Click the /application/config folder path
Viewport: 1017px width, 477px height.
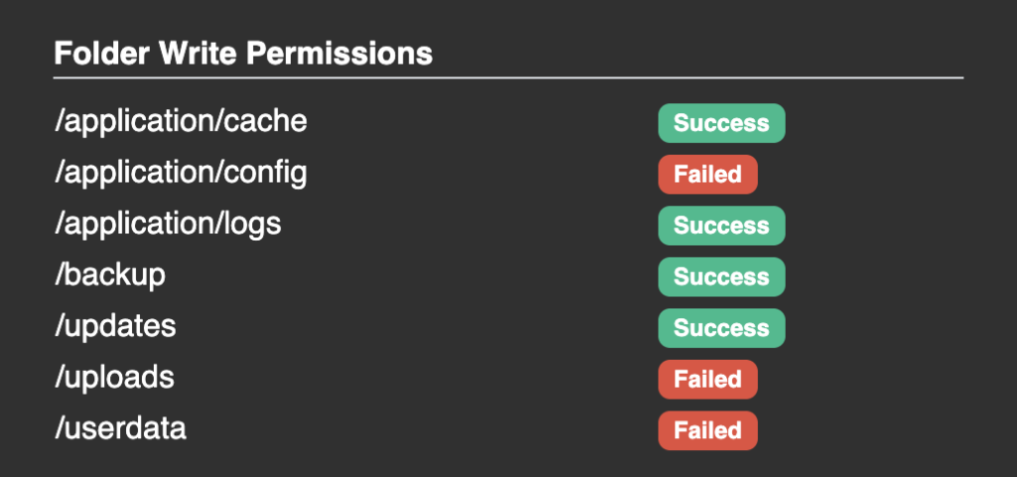pyautogui.click(x=180, y=173)
